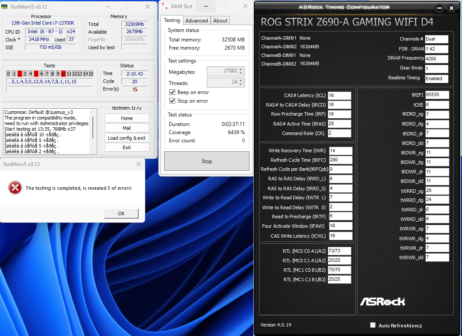Image resolution: width=462 pixels, height=336 pixels.
Task: Click test block 5 marked red
Action: click(x=36, y=74)
